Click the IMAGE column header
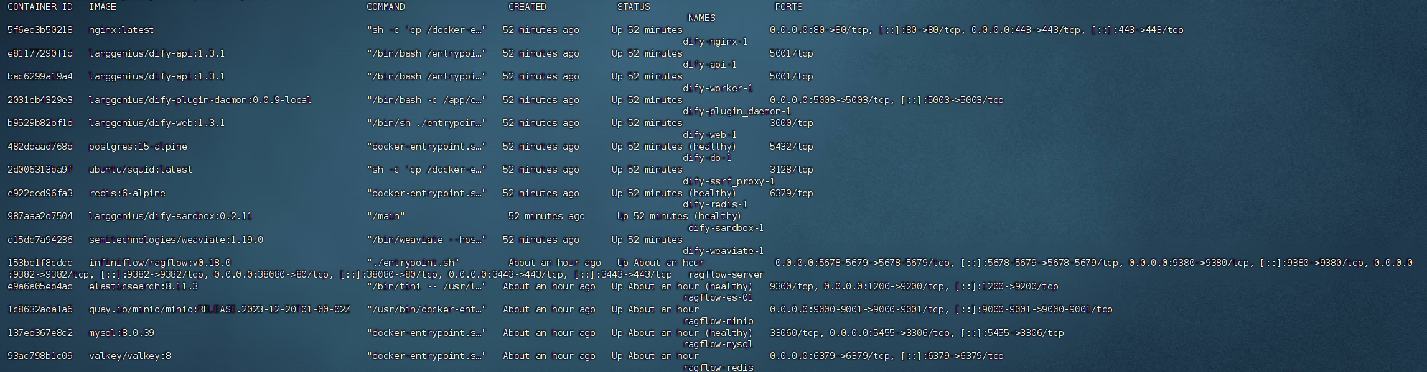Screen dimensions: 1427x372 click(x=103, y=7)
